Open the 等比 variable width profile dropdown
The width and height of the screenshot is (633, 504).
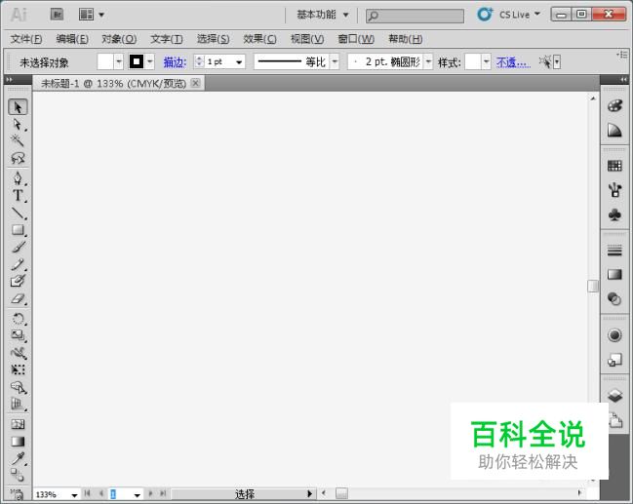[335, 62]
